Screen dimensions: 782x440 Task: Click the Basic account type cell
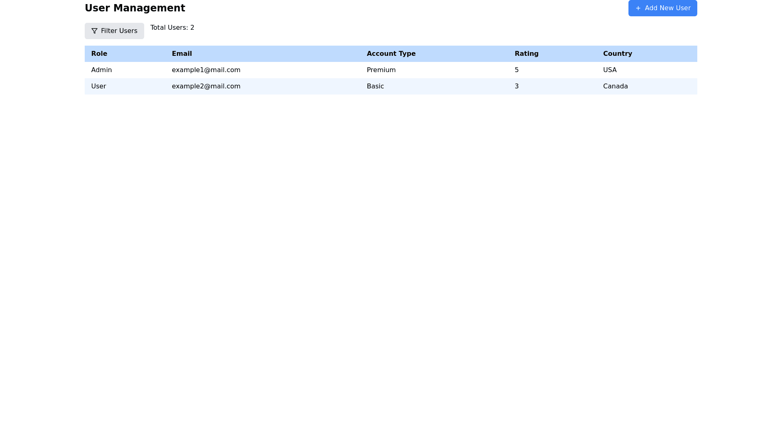coord(375,86)
